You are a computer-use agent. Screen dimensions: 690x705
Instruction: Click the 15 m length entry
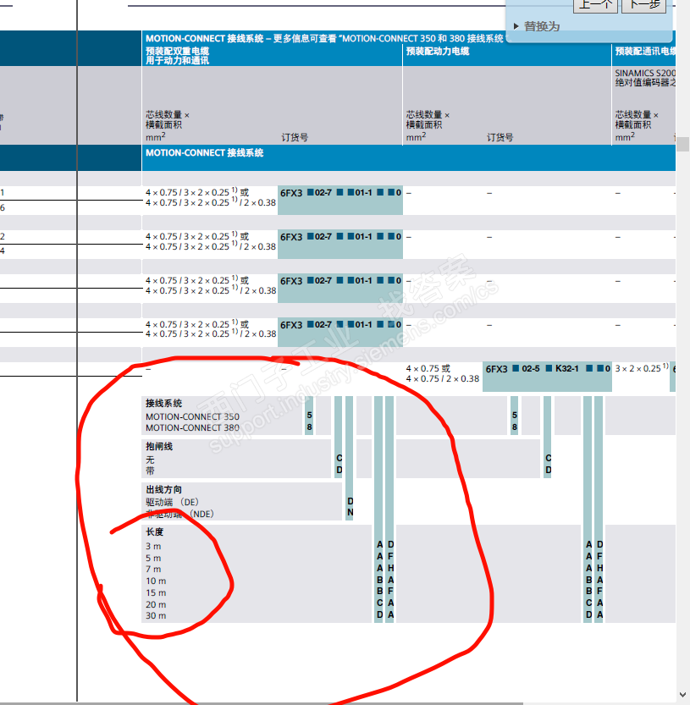point(156,592)
